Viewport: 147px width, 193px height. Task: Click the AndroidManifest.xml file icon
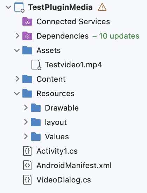[x=27, y=165]
